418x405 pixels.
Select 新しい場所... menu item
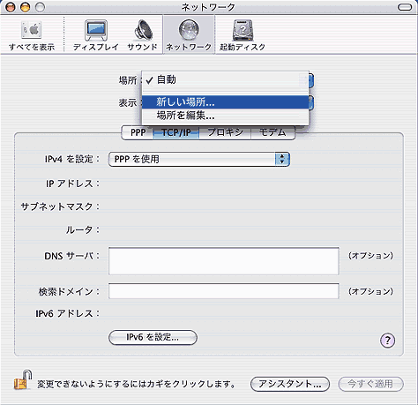coord(225,102)
